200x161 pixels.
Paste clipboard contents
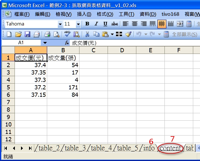click(x=105, y=34)
